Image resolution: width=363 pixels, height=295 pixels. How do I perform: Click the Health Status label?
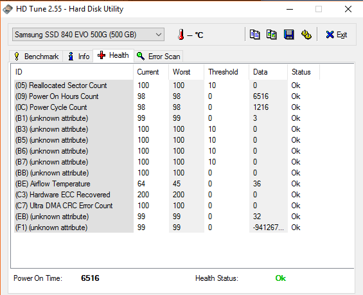(217, 278)
